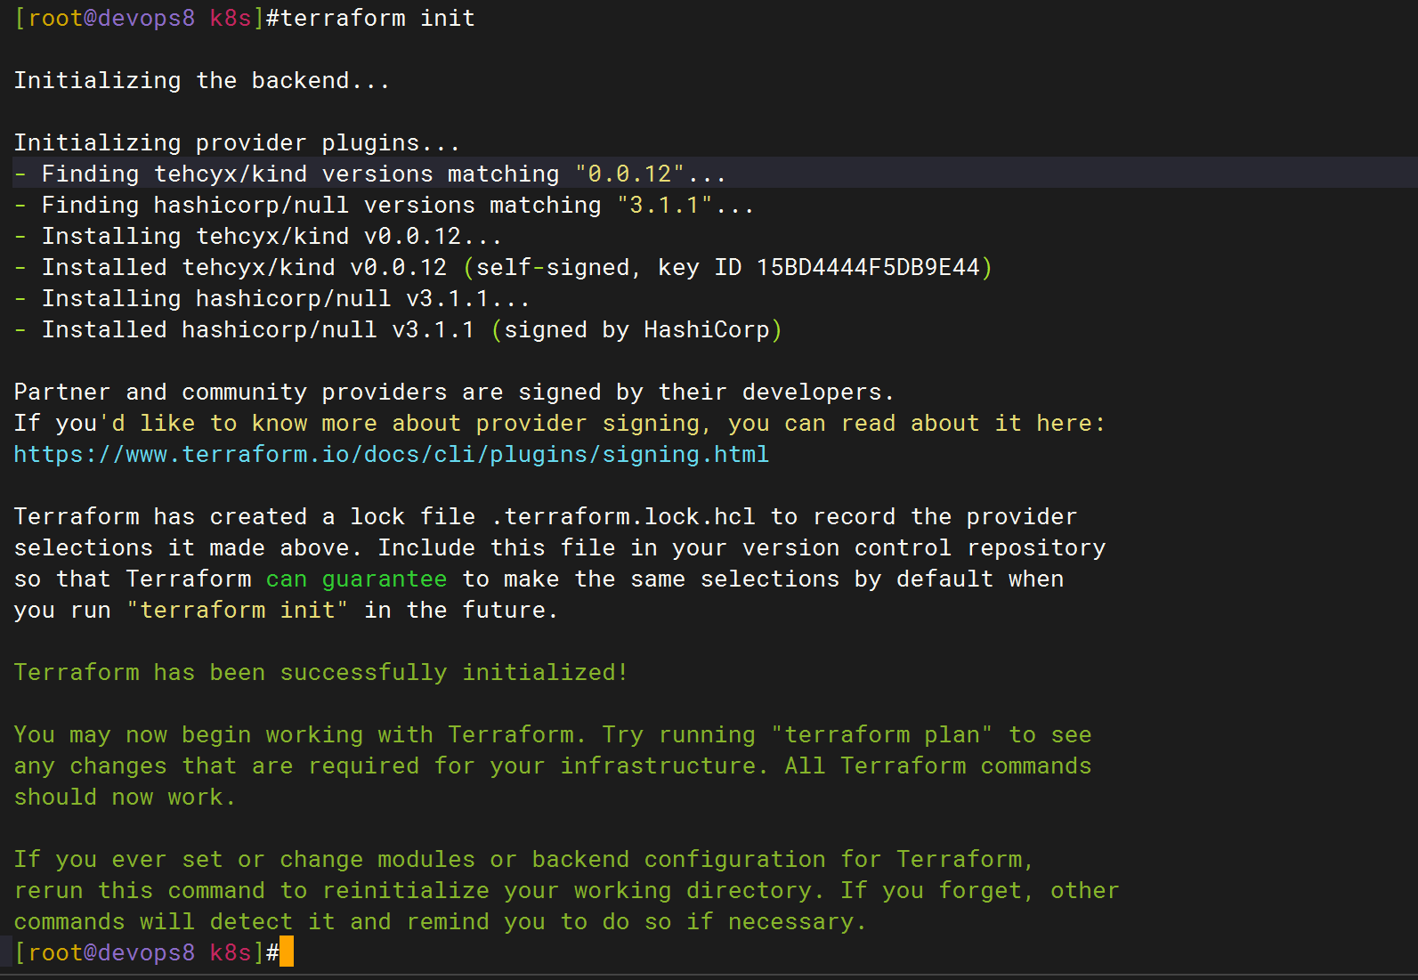
Task: Click the top '[root@devops8 k8s]#' prompt
Action: pyautogui.click(x=147, y=19)
